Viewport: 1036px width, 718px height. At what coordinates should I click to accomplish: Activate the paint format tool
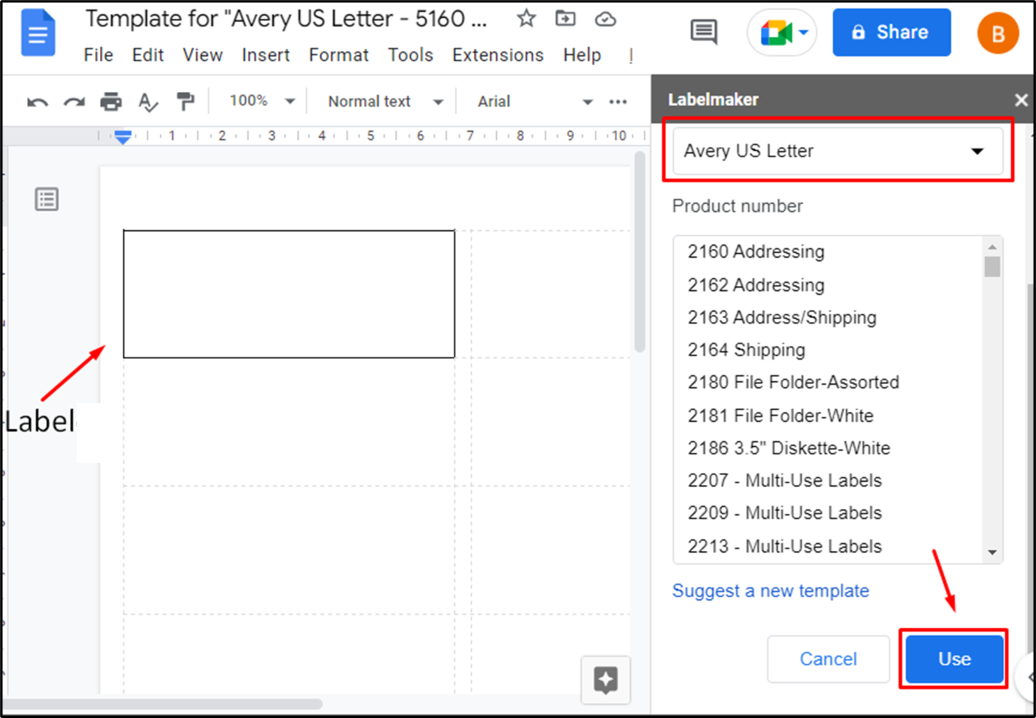tap(185, 102)
